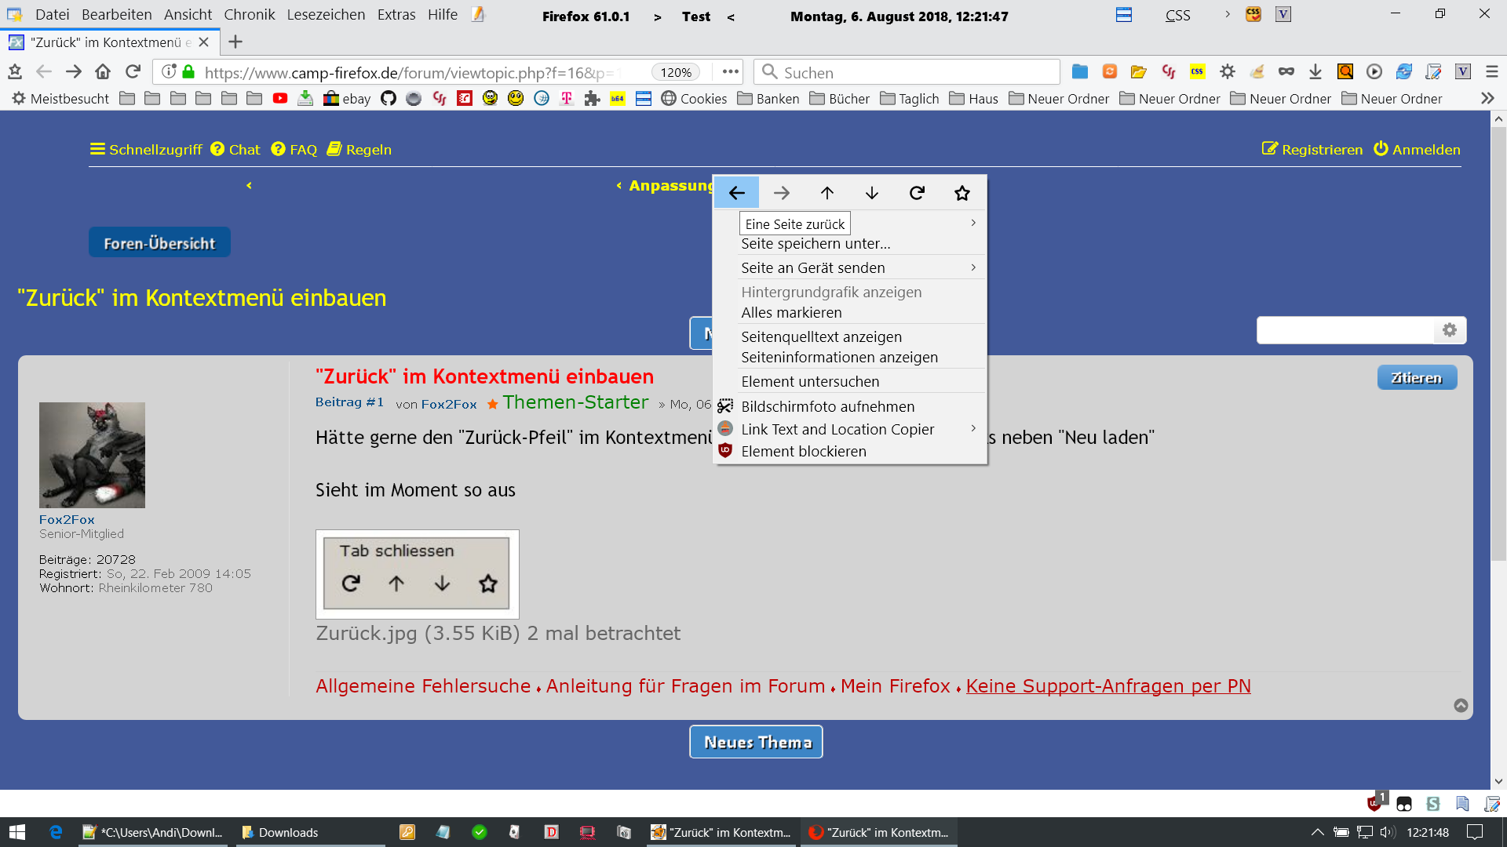Click the down arrow in context menu
1507x847 pixels.
point(871,193)
